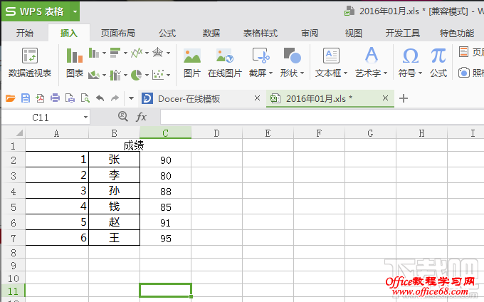Open the Name Box C11 dropdown arrow
Image resolution: width=484 pixels, height=302 pixels.
[85, 118]
